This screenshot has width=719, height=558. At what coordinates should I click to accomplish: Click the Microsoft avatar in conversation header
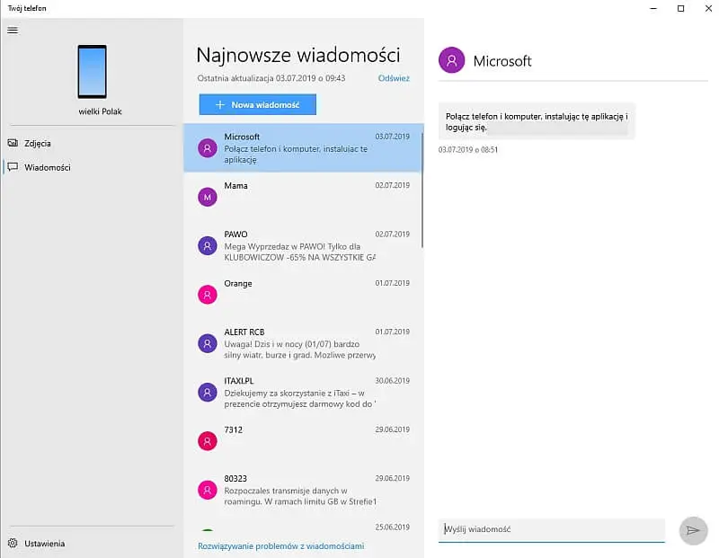pyautogui.click(x=449, y=61)
